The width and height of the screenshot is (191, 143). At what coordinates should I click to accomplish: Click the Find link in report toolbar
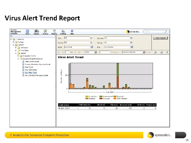[112, 52]
